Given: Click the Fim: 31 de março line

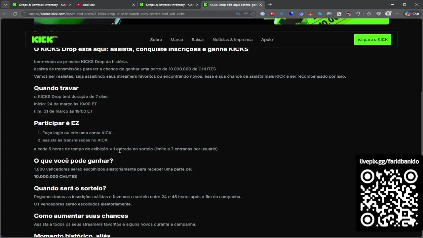Looking at the screenshot, I should click(63, 111).
